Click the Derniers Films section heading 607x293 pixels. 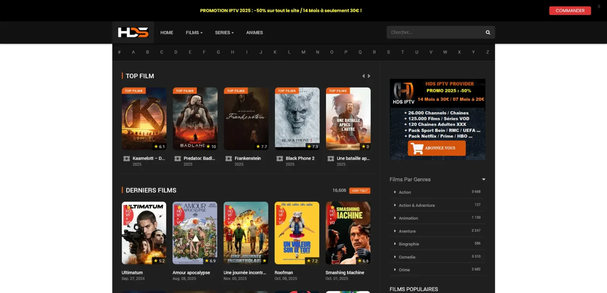coord(151,191)
